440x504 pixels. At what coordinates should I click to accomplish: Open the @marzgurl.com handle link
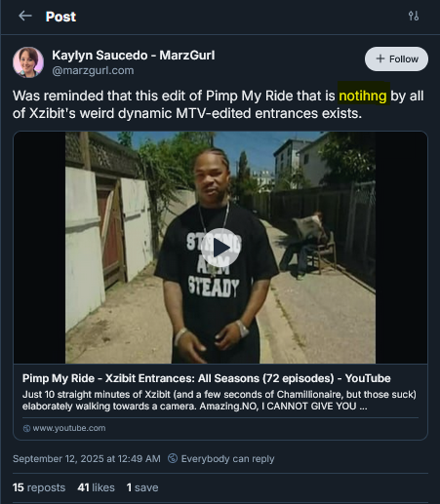pos(93,70)
